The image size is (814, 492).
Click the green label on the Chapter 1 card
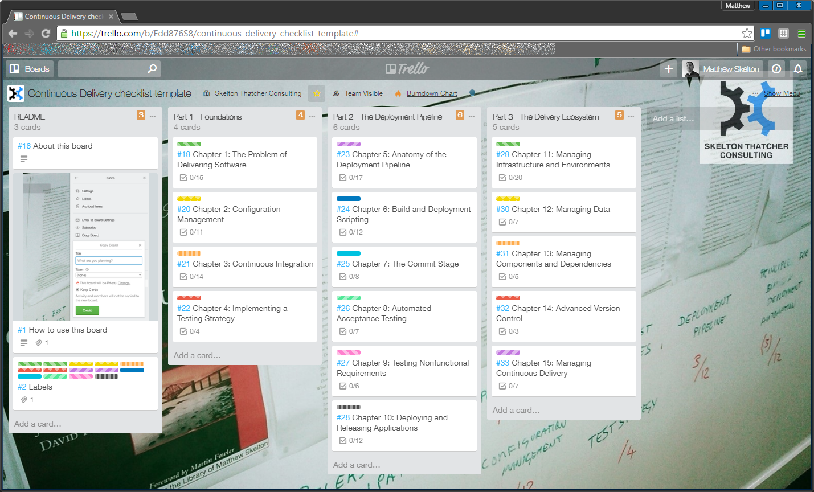pyautogui.click(x=189, y=144)
